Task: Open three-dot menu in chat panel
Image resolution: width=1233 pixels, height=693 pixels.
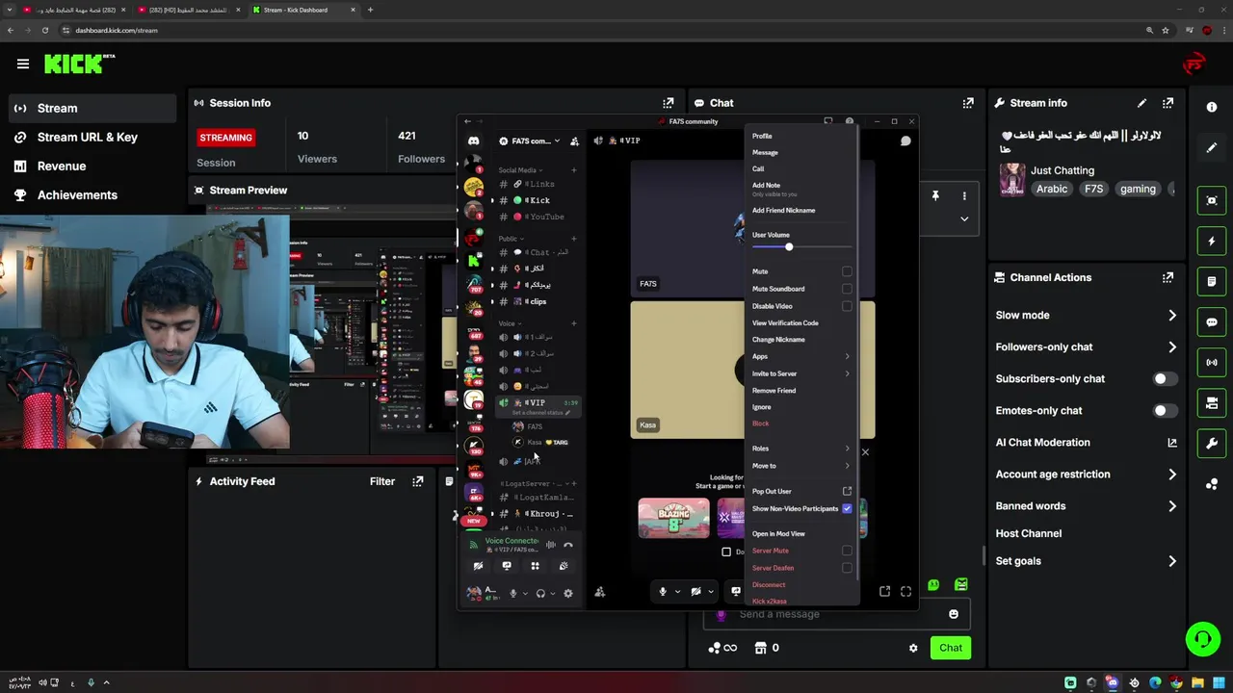Action: tap(964, 195)
